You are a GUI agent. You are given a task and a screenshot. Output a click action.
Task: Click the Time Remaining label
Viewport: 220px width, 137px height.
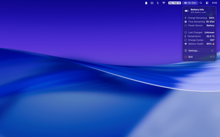[x=196, y=22]
